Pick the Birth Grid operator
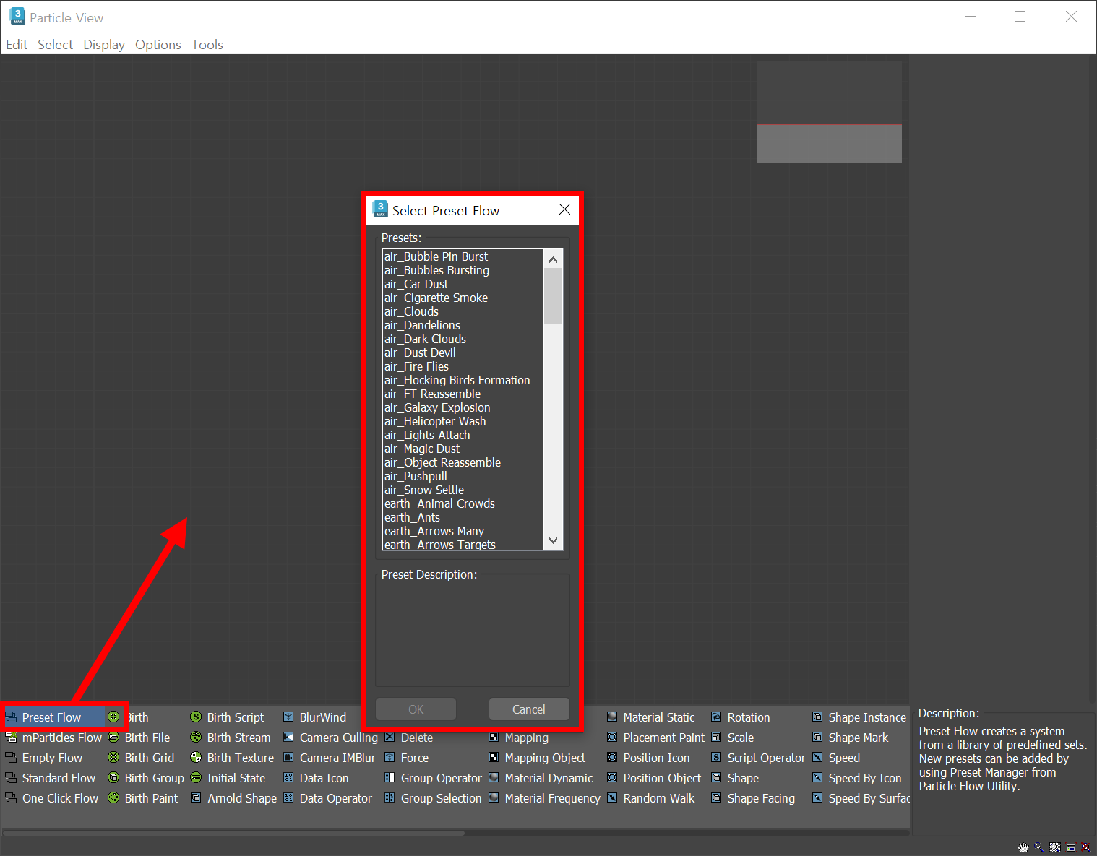Image resolution: width=1097 pixels, height=856 pixels. click(142, 758)
